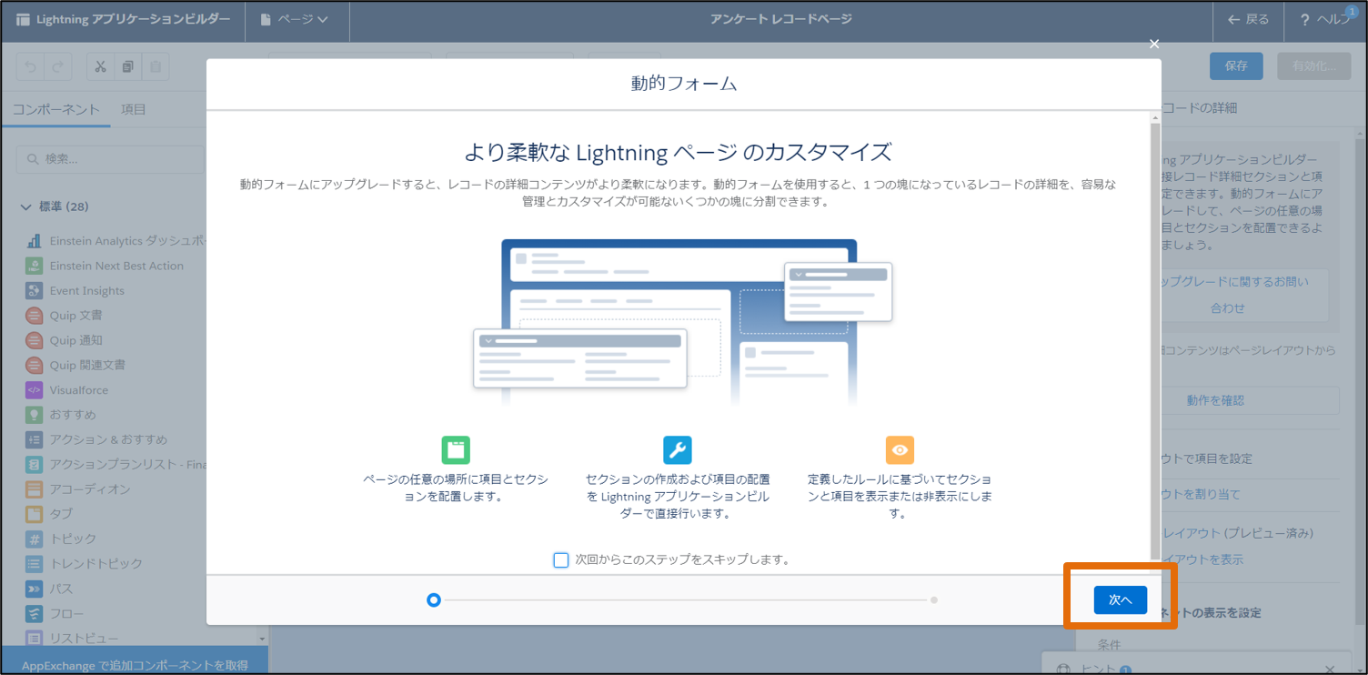Click the レイアウトを割り当て link
The height and width of the screenshot is (675, 1368).
tap(1199, 494)
